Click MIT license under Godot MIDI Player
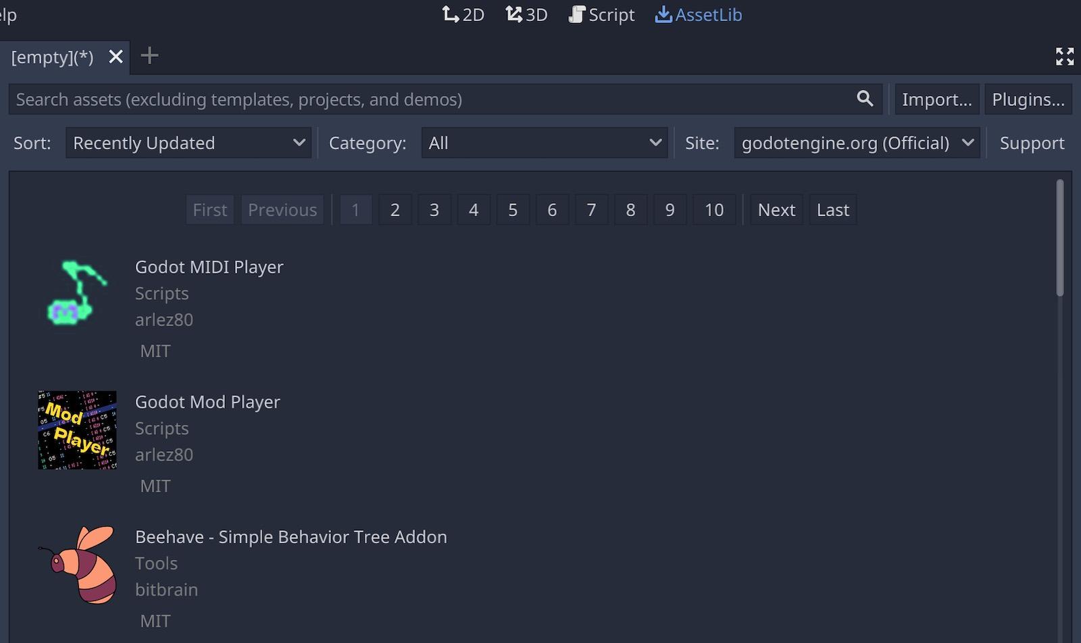 [x=155, y=351]
